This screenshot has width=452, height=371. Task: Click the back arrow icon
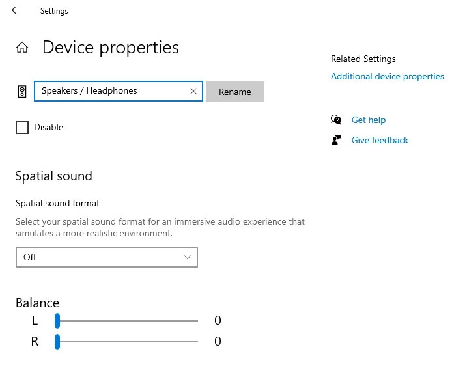point(16,10)
